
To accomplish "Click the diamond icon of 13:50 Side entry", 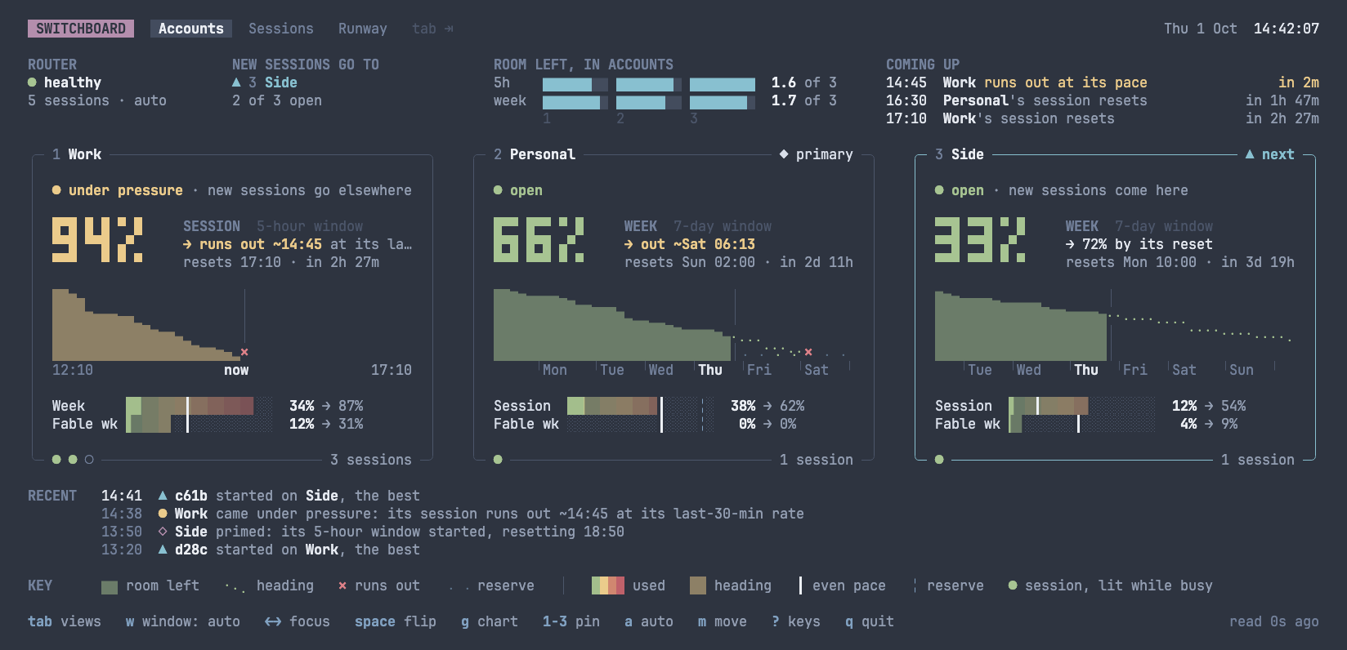I will point(163,532).
